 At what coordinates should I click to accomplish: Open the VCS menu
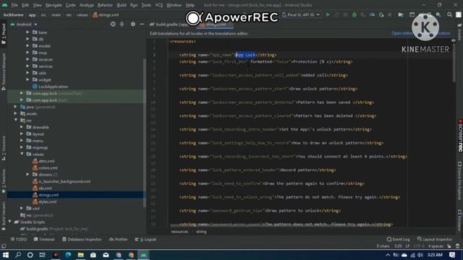point(159,5)
